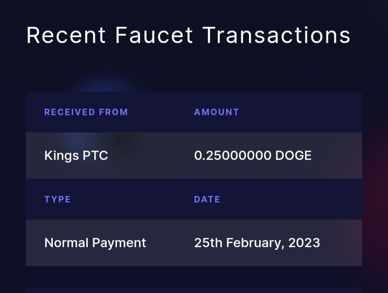This screenshot has height=293, width=388.
Task: Click the word Kings in the sender name
Action: (61, 156)
